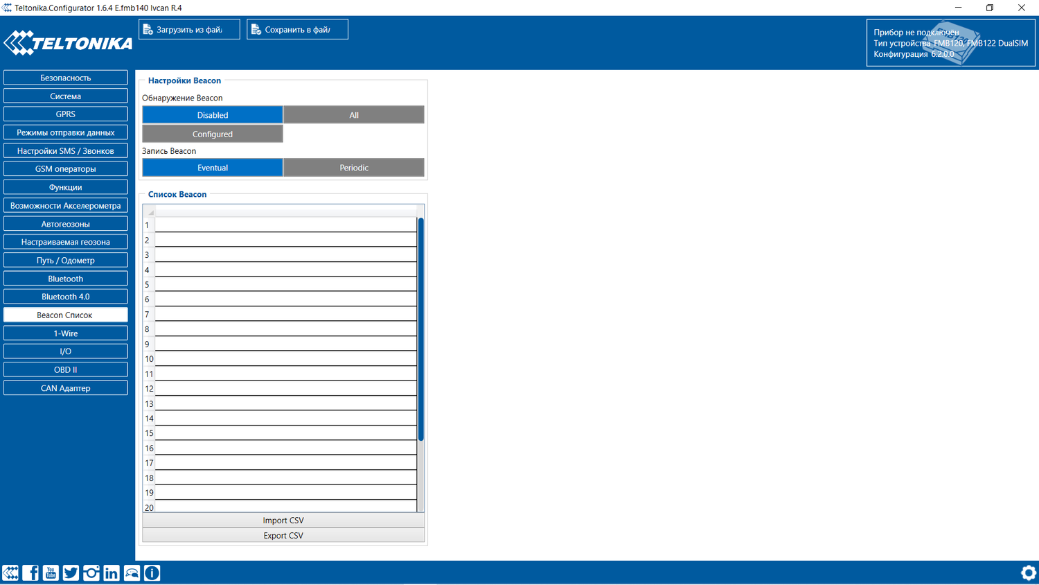Open the settings gear icon
This screenshot has width=1039, height=585.
(1029, 573)
